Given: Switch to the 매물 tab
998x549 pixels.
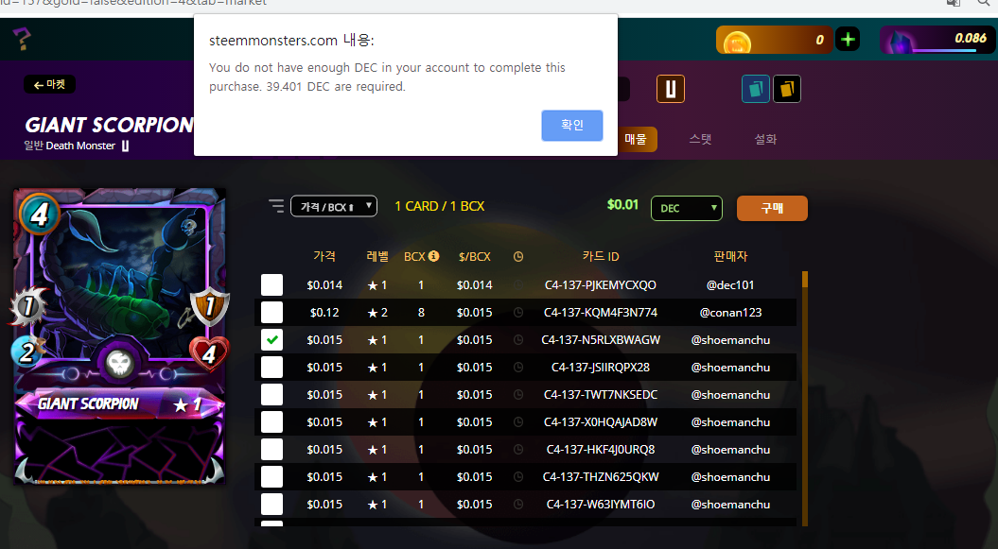Looking at the screenshot, I should (x=635, y=139).
